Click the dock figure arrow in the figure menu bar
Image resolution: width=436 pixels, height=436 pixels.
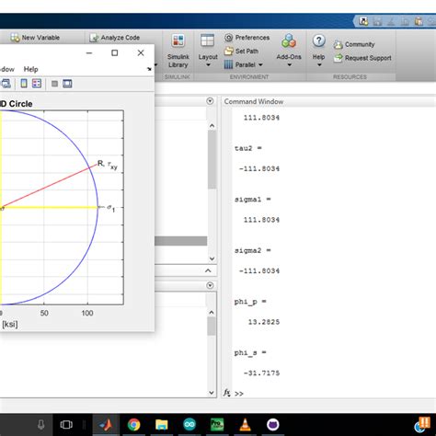(149, 69)
